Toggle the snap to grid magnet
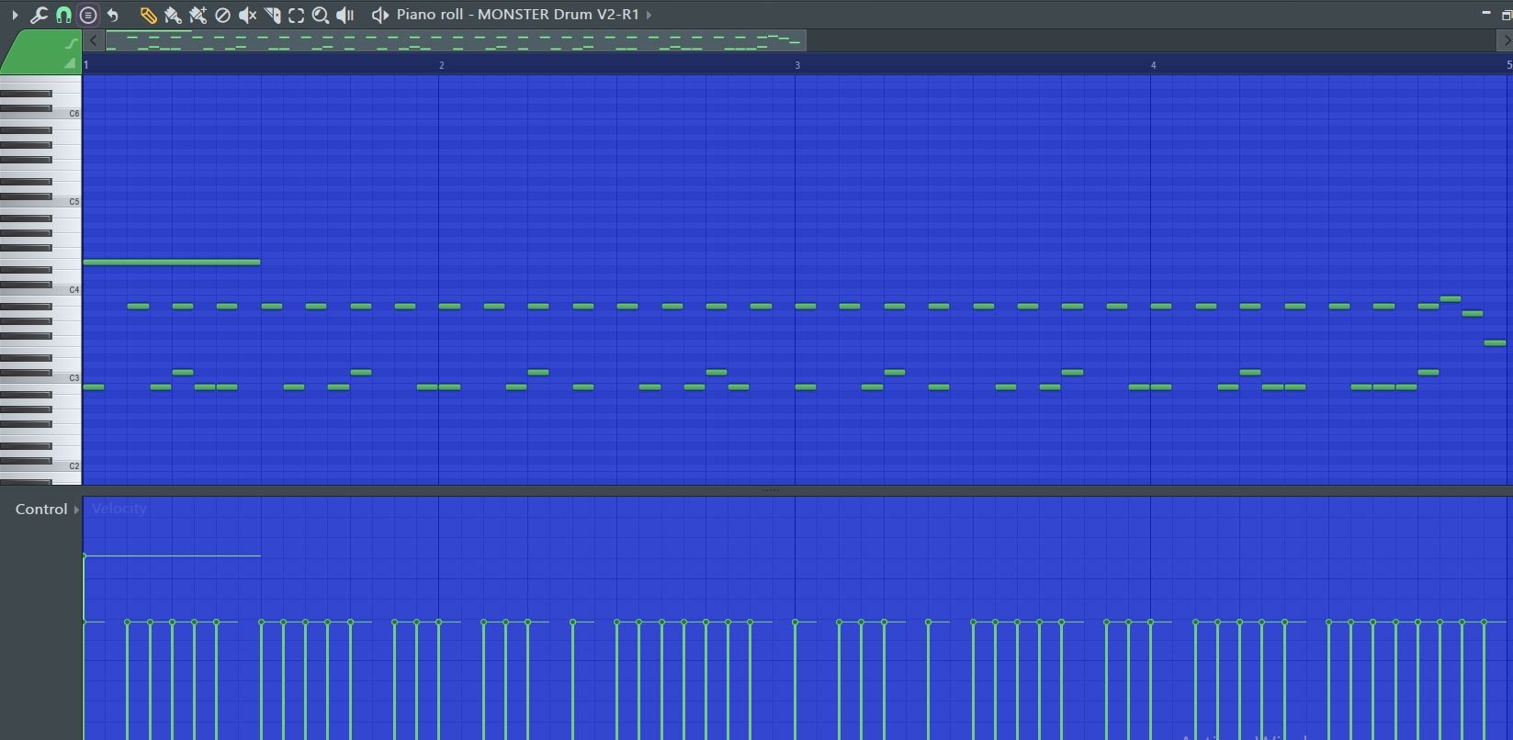Image resolution: width=1513 pixels, height=740 pixels. point(63,15)
